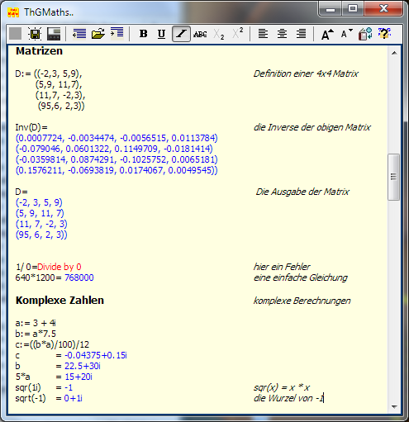Center align text

[282, 34]
